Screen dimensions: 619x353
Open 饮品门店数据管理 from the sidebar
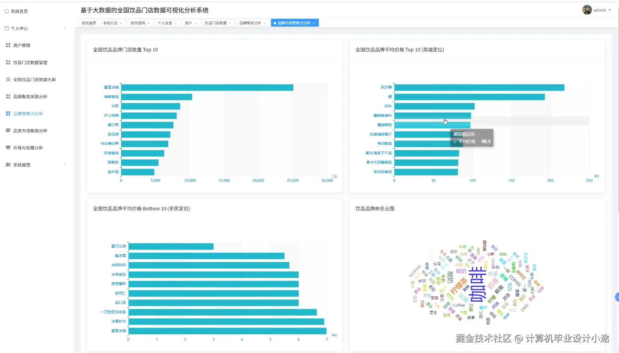30,63
